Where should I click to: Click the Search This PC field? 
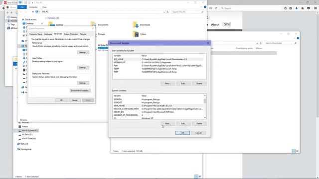(187, 12)
